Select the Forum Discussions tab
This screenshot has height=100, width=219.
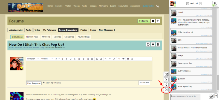68,30
